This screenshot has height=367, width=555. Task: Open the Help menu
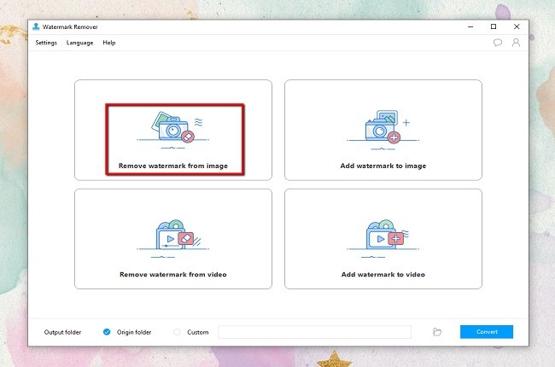(108, 43)
